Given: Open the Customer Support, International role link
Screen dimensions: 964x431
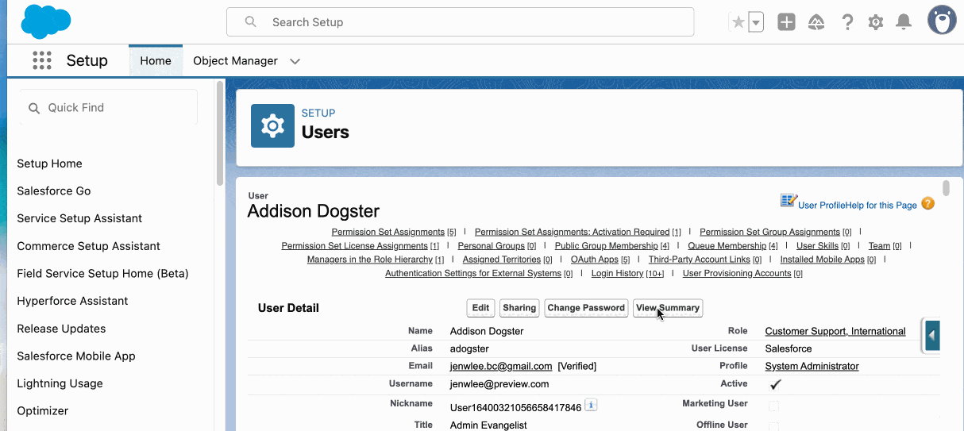Looking at the screenshot, I should coord(835,332).
